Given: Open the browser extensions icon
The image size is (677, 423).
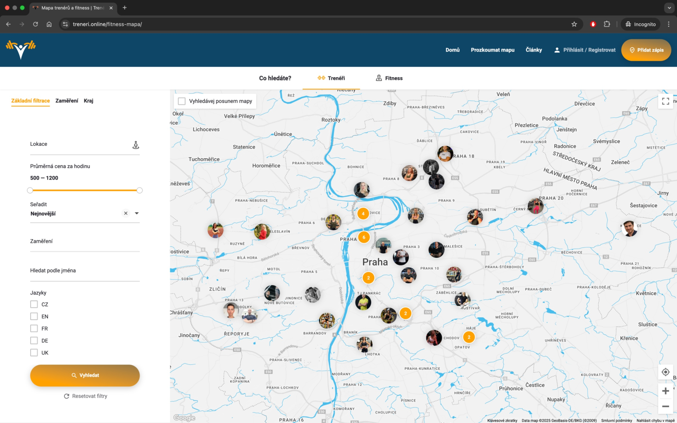Looking at the screenshot, I should pos(607,24).
